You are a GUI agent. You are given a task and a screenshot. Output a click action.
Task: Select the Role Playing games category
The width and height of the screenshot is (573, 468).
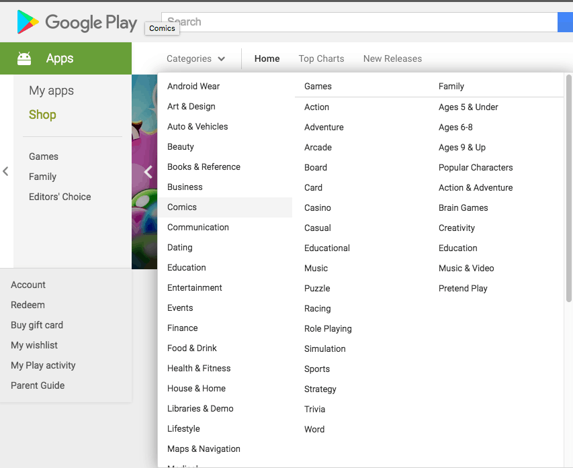[328, 329]
